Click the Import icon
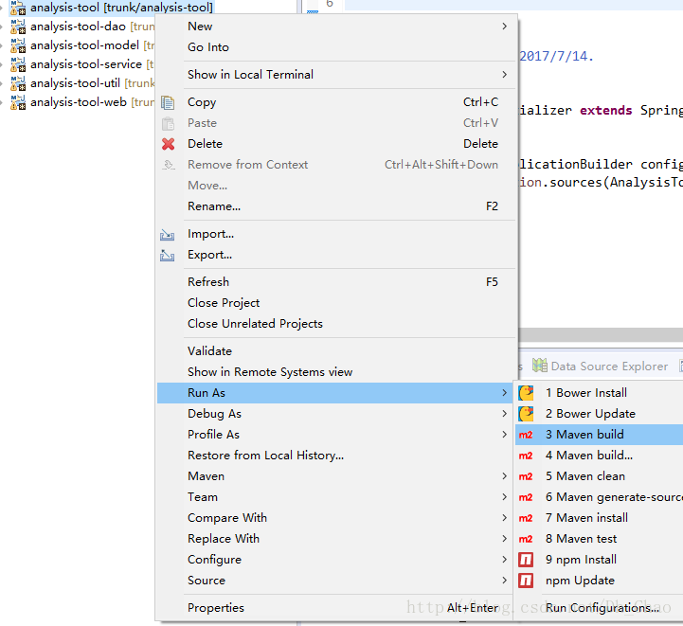 click(x=169, y=234)
